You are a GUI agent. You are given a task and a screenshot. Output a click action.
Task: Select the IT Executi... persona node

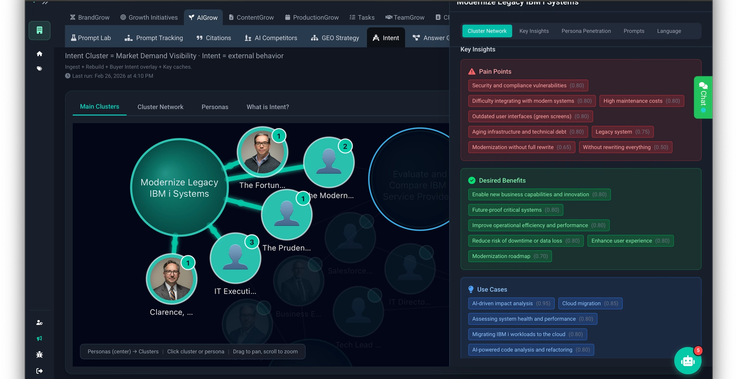(x=235, y=258)
